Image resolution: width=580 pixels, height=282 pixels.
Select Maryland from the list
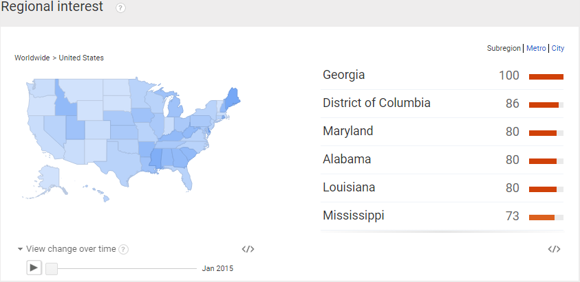coord(442,132)
